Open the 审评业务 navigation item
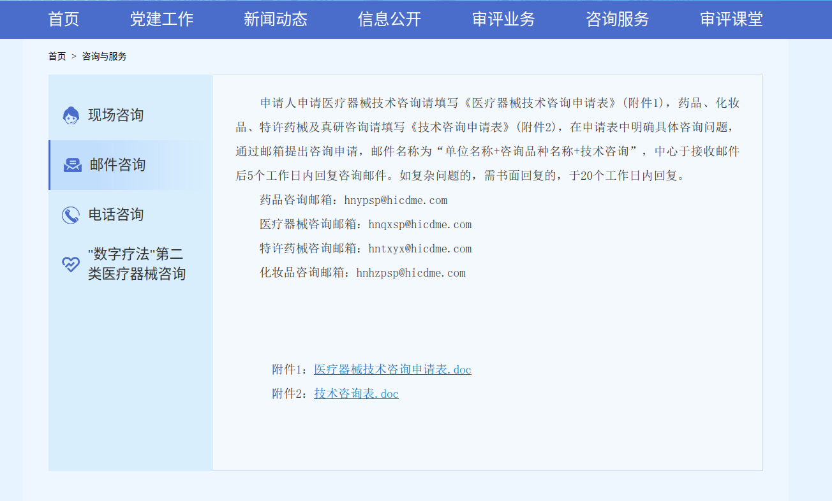 point(503,19)
